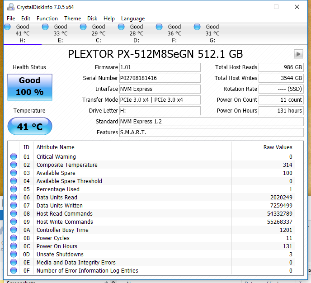This screenshot has height=283, width=311.
Task: Click the Good 100 % health status button
Action: point(30,86)
